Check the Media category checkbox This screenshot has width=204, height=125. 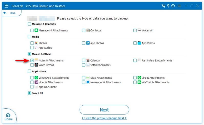coord(29,37)
